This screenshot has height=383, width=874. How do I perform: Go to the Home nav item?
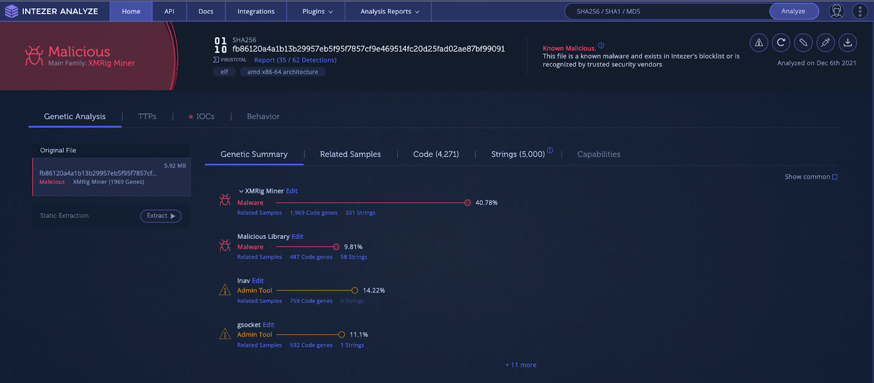131,11
